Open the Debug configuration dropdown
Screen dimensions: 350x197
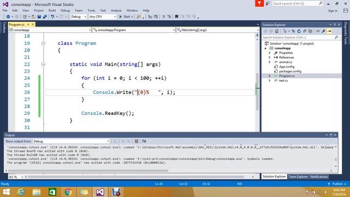(78, 17)
